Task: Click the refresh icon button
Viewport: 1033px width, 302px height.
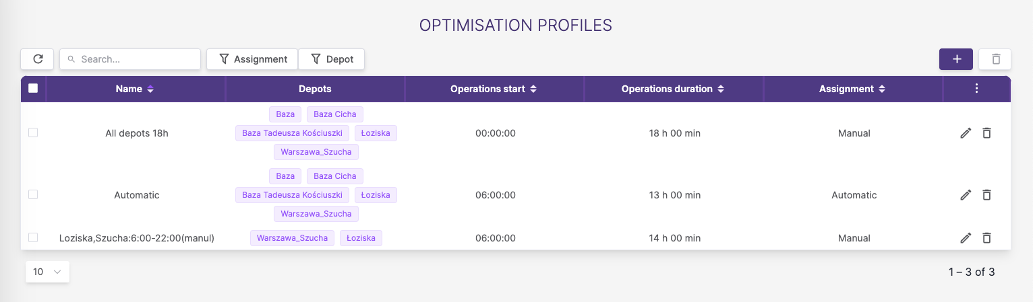Action: coord(38,59)
